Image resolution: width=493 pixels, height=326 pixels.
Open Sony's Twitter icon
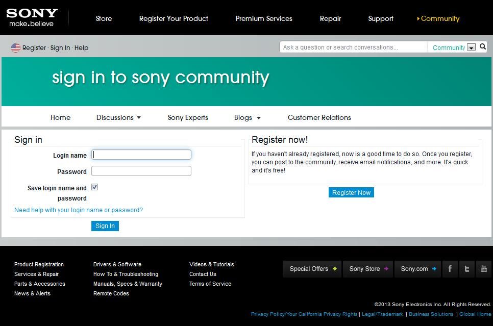(466, 269)
